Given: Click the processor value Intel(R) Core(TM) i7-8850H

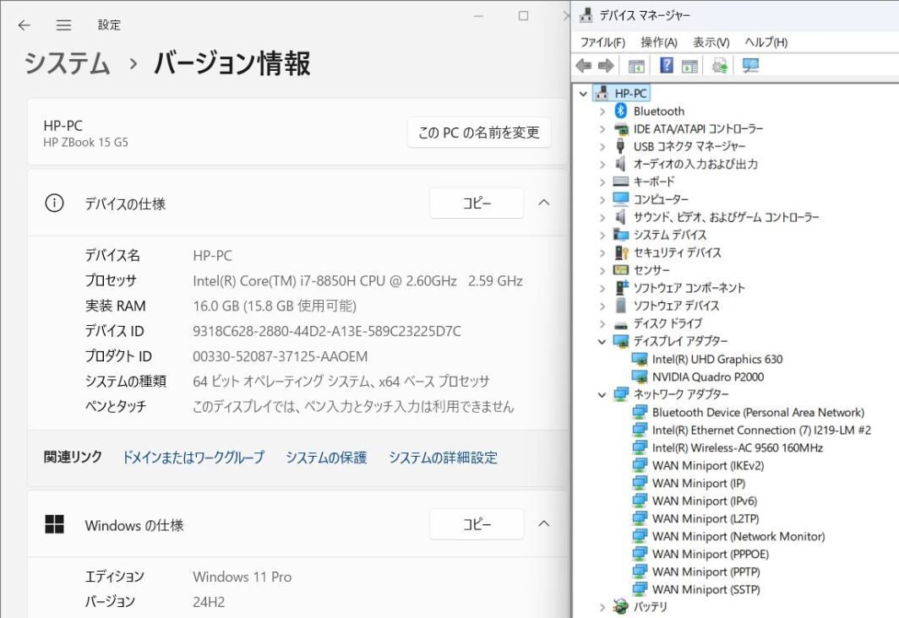Looking at the screenshot, I should tap(357, 280).
